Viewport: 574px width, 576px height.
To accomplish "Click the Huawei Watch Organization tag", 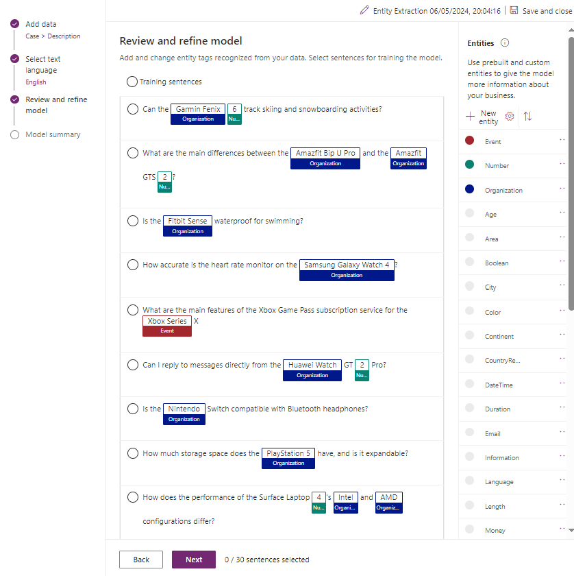I will point(312,370).
